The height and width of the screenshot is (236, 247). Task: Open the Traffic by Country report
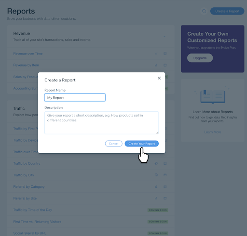27,163
